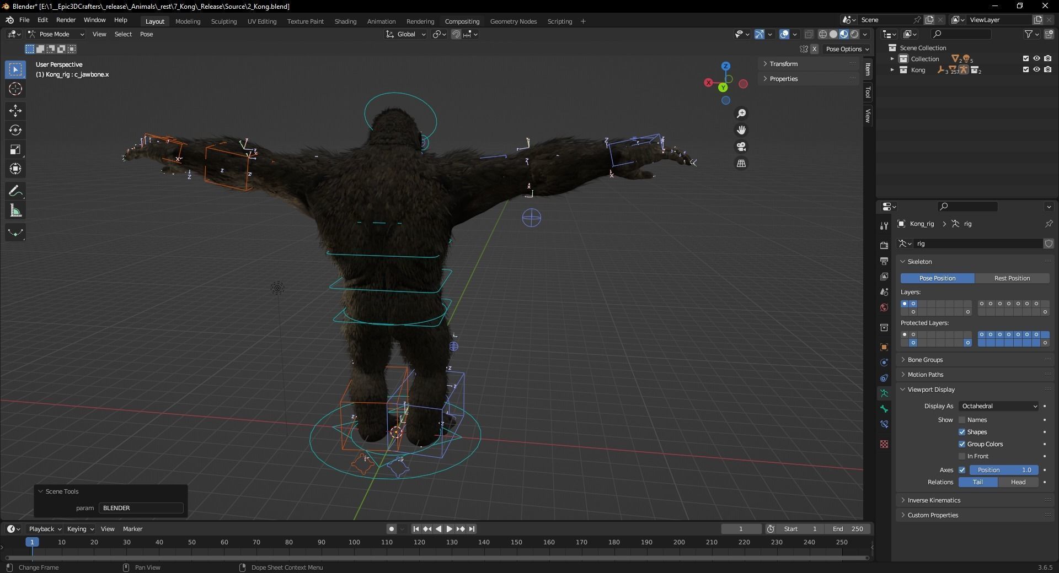Viewport: 1059px width, 573px height.
Task: Select wireframe viewport shading
Action: pos(822,34)
